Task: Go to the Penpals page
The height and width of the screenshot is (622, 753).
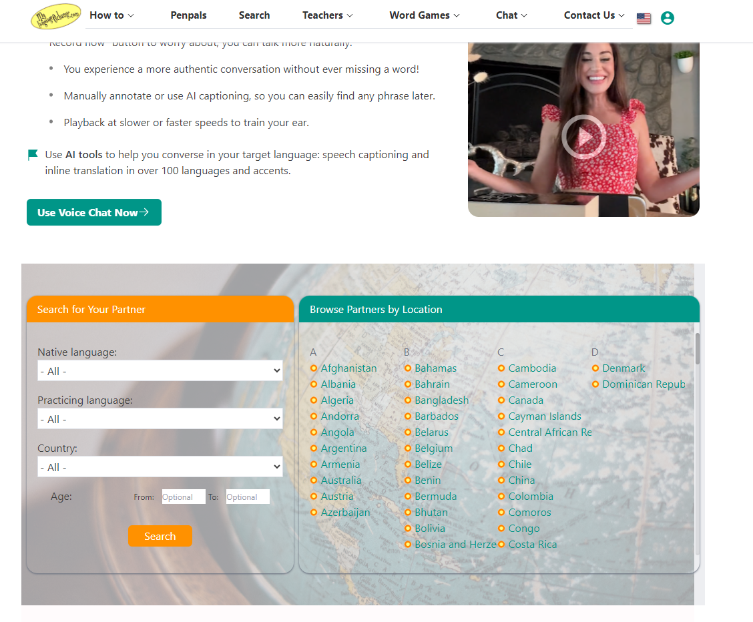Action: pyautogui.click(x=188, y=15)
